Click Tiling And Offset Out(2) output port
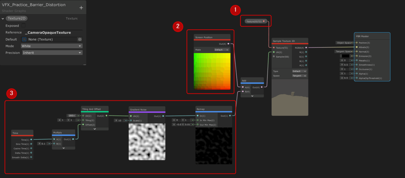 click(x=106, y=116)
